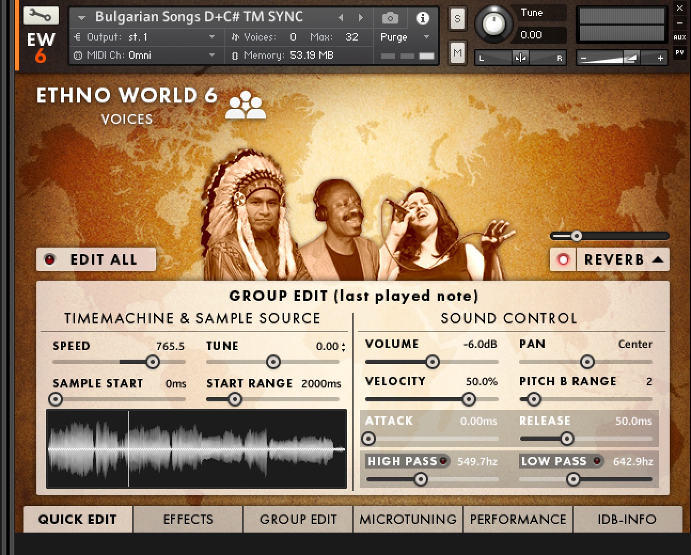Click the VOLUME slider handle
Viewport: 691px width, 555px height.
pyautogui.click(x=433, y=362)
